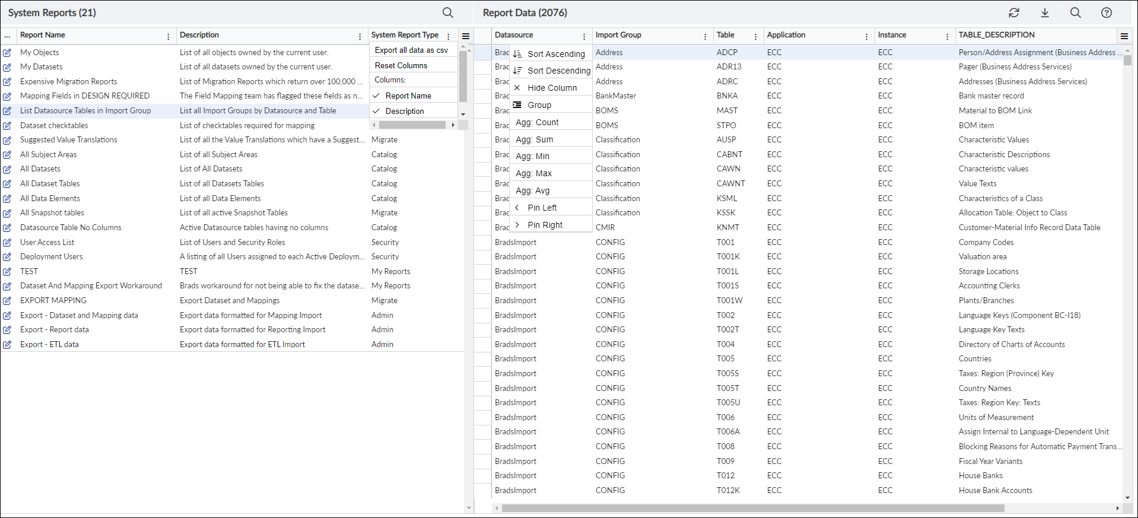
Task: Select Pin Right option
Action: tap(551, 225)
